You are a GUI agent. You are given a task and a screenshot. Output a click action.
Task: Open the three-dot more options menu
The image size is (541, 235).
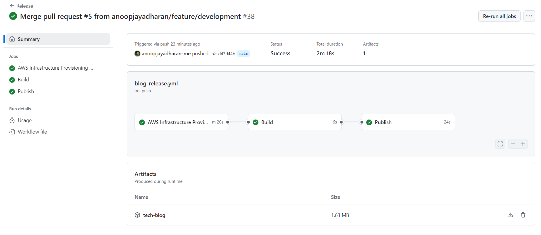click(529, 16)
